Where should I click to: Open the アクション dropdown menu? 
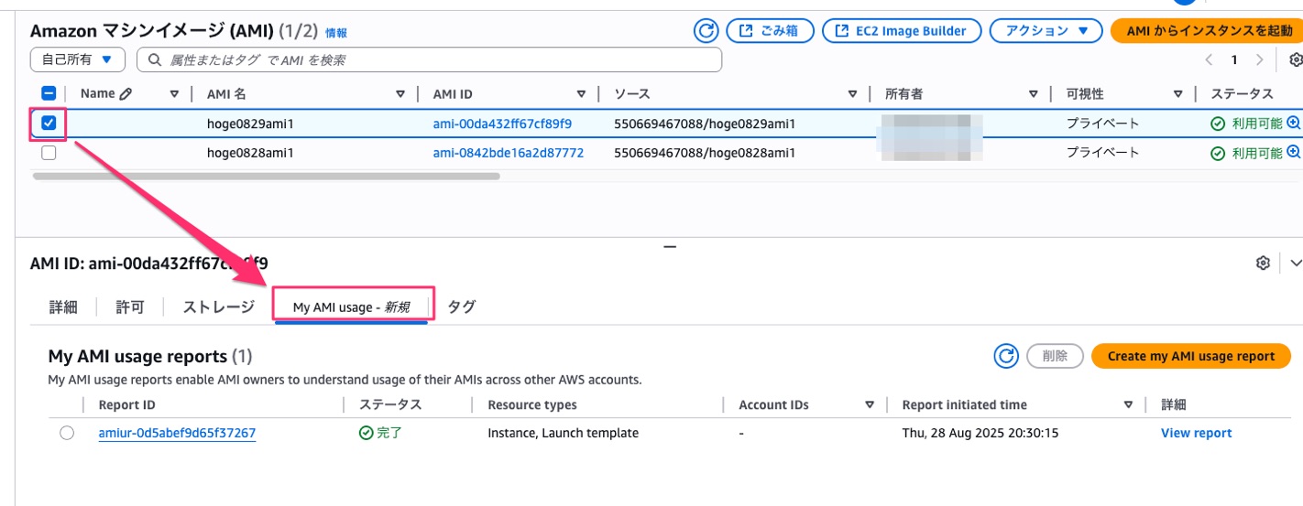coord(1046,30)
